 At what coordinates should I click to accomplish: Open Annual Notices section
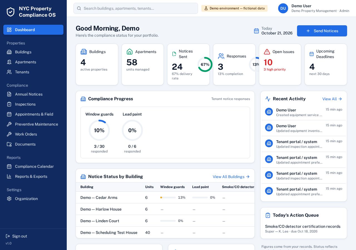(x=33, y=94)
